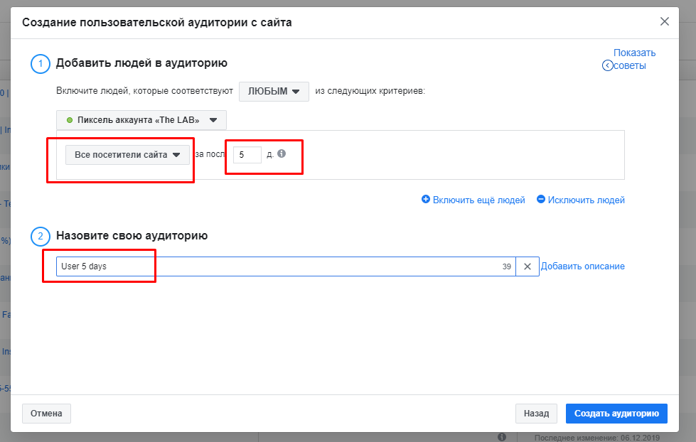This screenshot has height=442, width=696.
Task: Open the ЛЮБЫМ criteria dropdown
Action: (x=274, y=91)
